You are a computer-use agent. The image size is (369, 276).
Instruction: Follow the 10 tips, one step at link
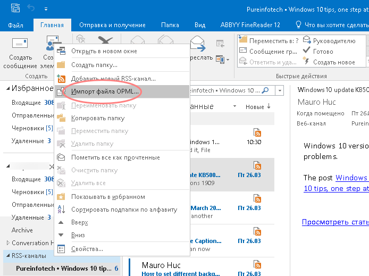tap(336, 188)
